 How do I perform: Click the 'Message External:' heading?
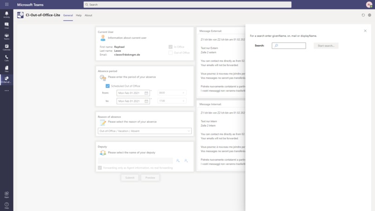pyautogui.click(x=210, y=31)
